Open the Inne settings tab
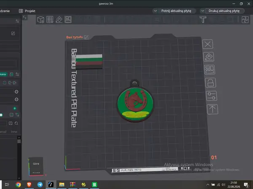 tap(14, 131)
